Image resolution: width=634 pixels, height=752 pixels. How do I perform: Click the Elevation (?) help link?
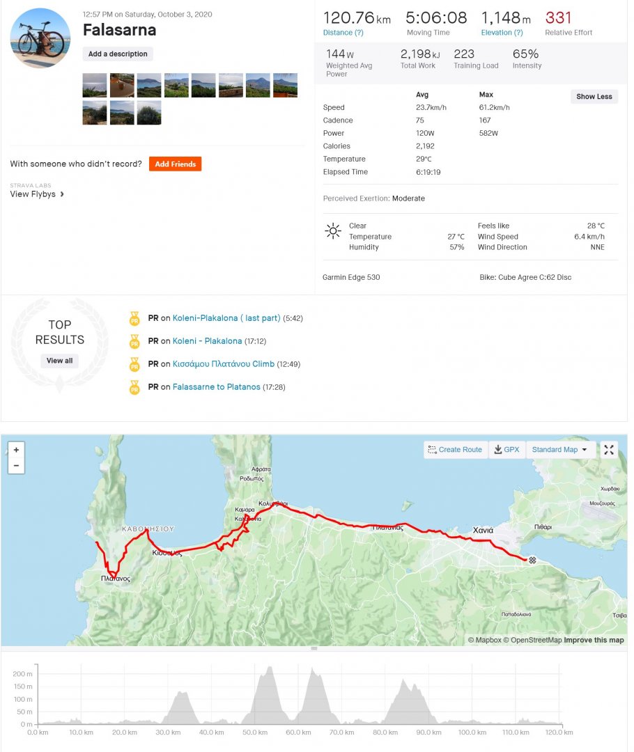click(x=502, y=33)
